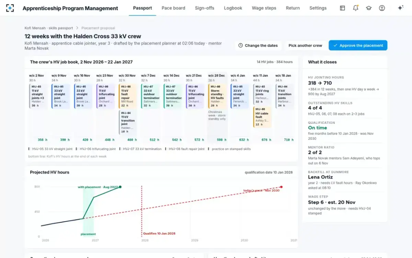Open the Settings tab
This screenshot has height=258, width=412.
click(x=318, y=8)
